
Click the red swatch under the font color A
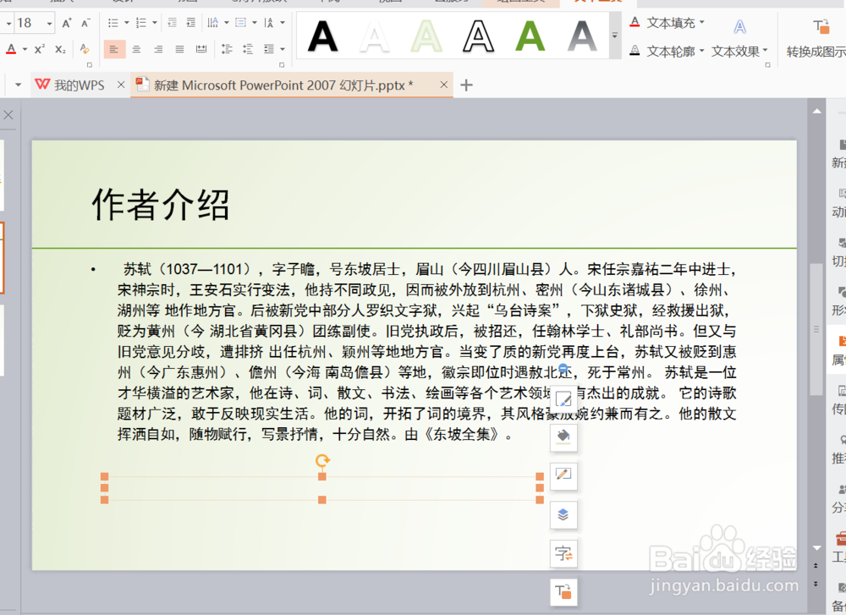pos(10,53)
